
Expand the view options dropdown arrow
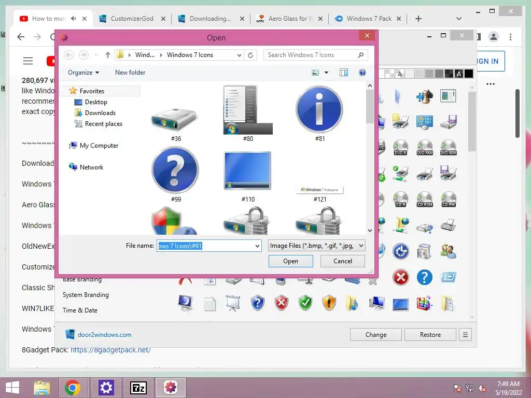coord(327,73)
